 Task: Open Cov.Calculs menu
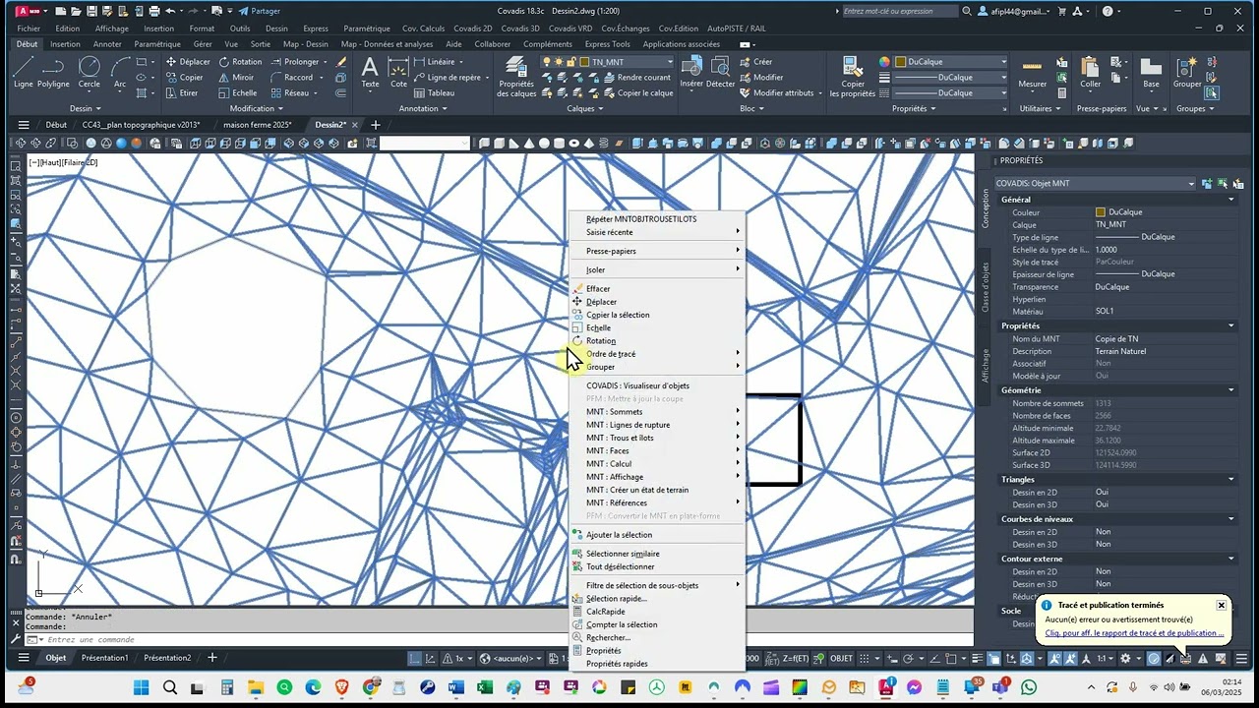coord(425,29)
